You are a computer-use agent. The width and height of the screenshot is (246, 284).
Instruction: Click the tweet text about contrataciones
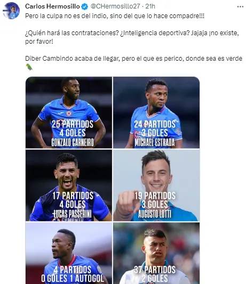(132, 37)
